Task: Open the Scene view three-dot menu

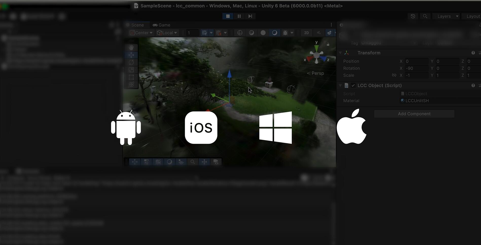Action: click(x=331, y=25)
